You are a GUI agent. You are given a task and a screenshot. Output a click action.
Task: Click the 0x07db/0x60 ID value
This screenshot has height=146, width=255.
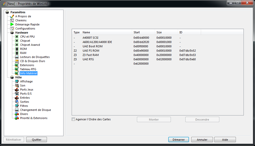[187, 59]
